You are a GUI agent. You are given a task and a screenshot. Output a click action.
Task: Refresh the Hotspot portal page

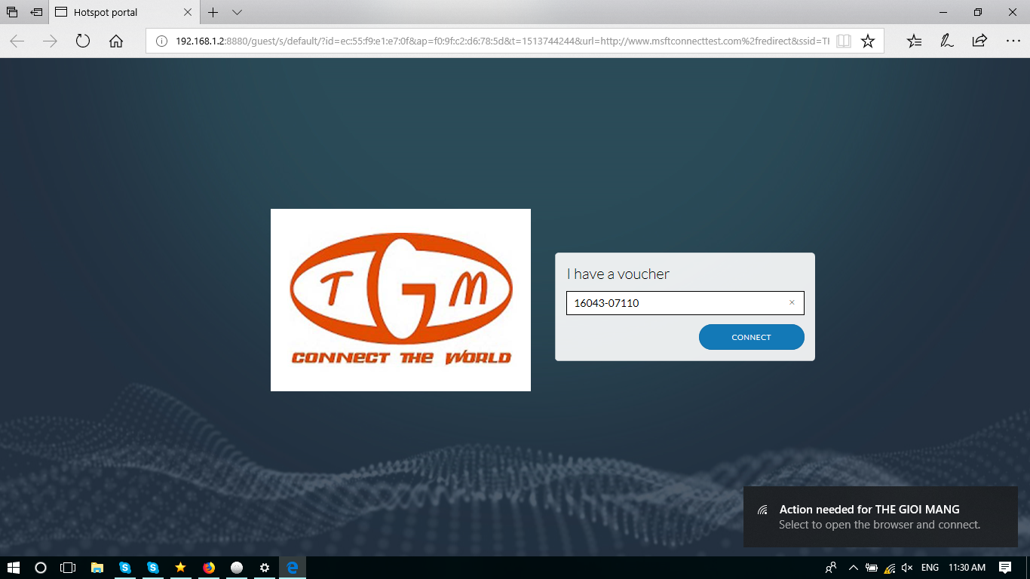[83, 41]
